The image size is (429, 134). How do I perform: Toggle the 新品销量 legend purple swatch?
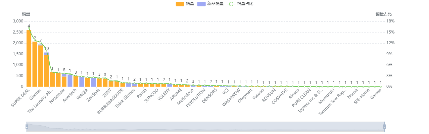click(201, 4)
